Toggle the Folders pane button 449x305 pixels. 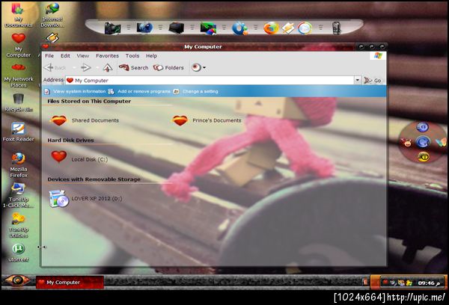point(168,67)
